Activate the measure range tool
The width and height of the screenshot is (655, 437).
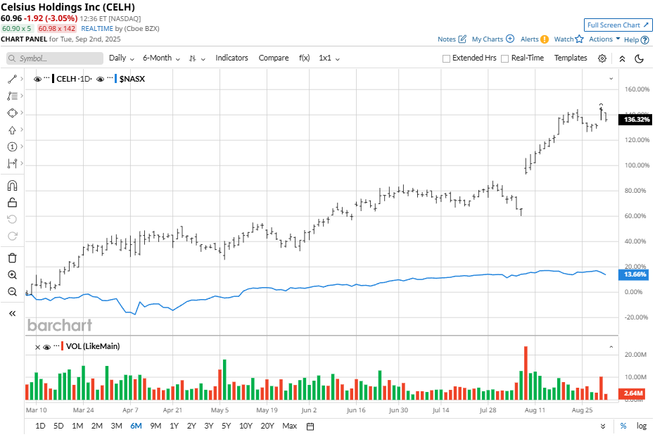pos(12,163)
